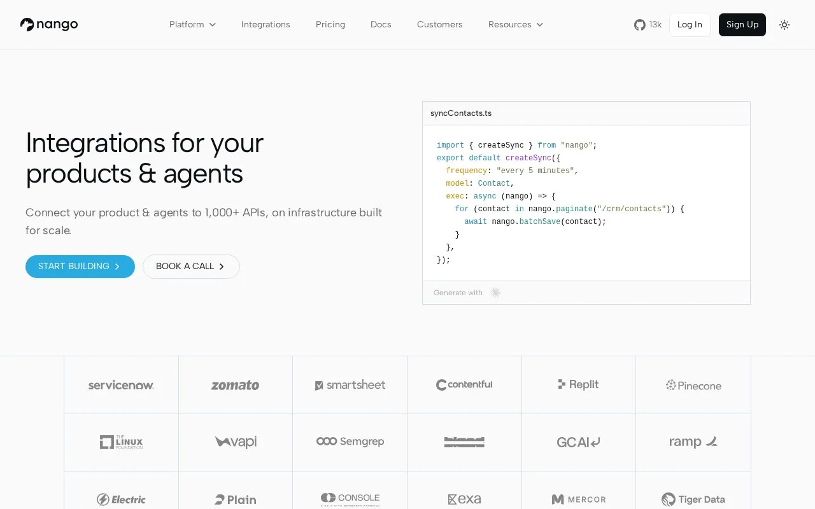This screenshot has height=509, width=815.
Task: Click the Semgrep logo
Action: 350,442
